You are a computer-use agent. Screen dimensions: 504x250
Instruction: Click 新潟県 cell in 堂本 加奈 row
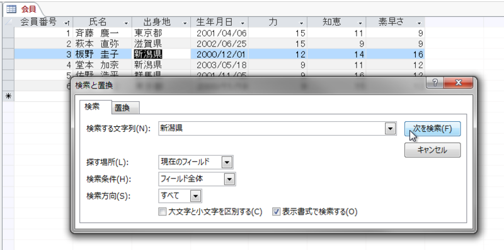pyautogui.click(x=161, y=65)
